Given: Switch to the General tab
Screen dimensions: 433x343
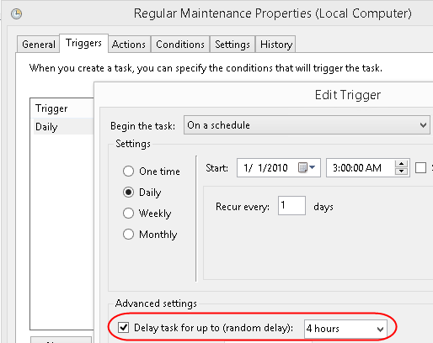Looking at the screenshot, I should click(x=39, y=45).
